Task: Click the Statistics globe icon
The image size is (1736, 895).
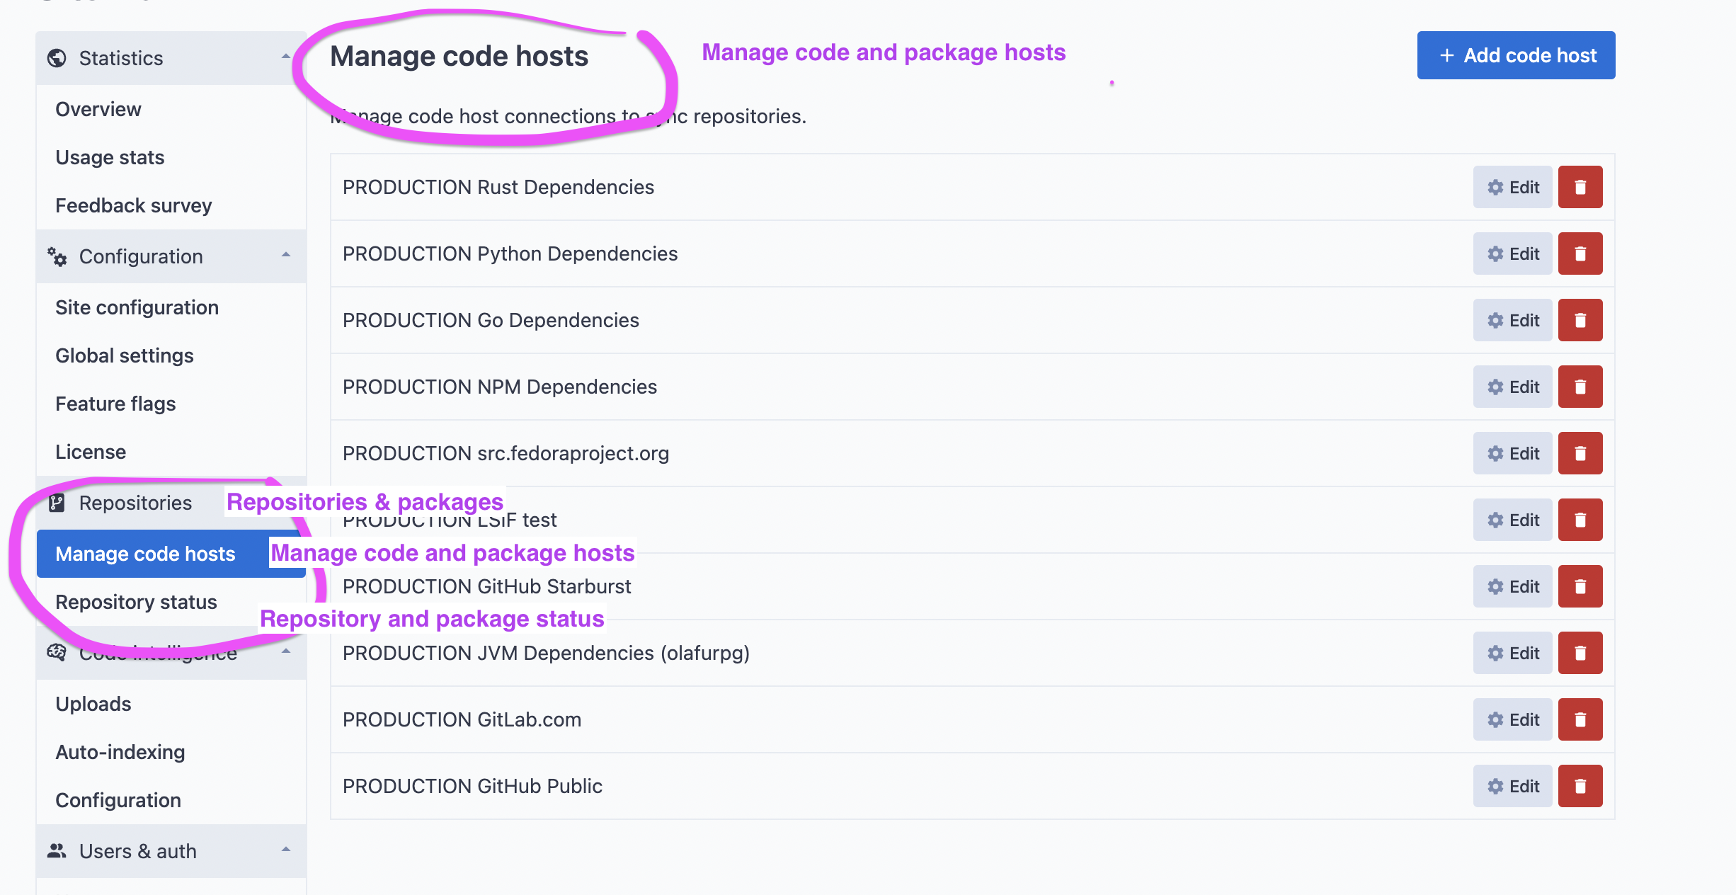Action: coord(57,58)
